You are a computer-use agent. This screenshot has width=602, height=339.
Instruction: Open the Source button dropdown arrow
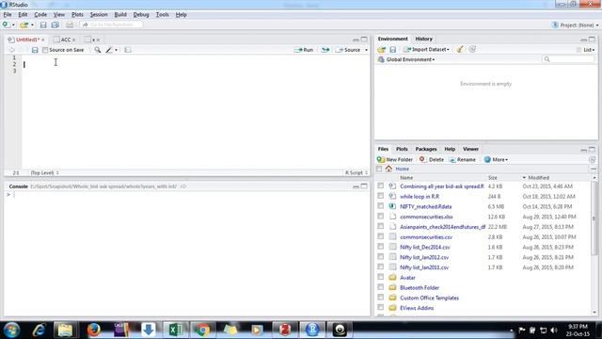pos(366,50)
